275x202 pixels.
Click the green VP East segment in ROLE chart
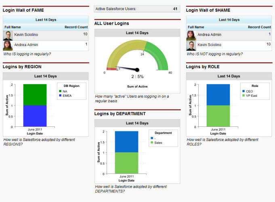[218, 116]
